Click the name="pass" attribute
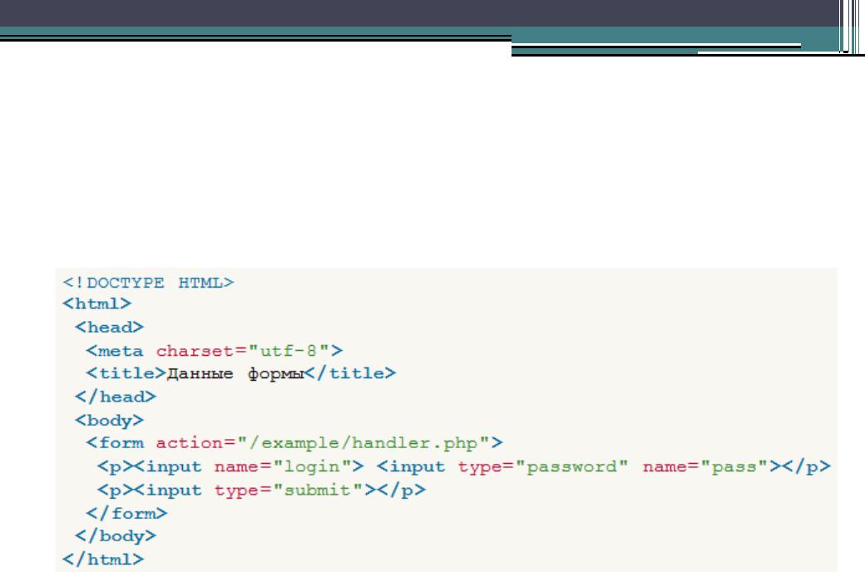This screenshot has height=572, width=865. click(x=705, y=466)
